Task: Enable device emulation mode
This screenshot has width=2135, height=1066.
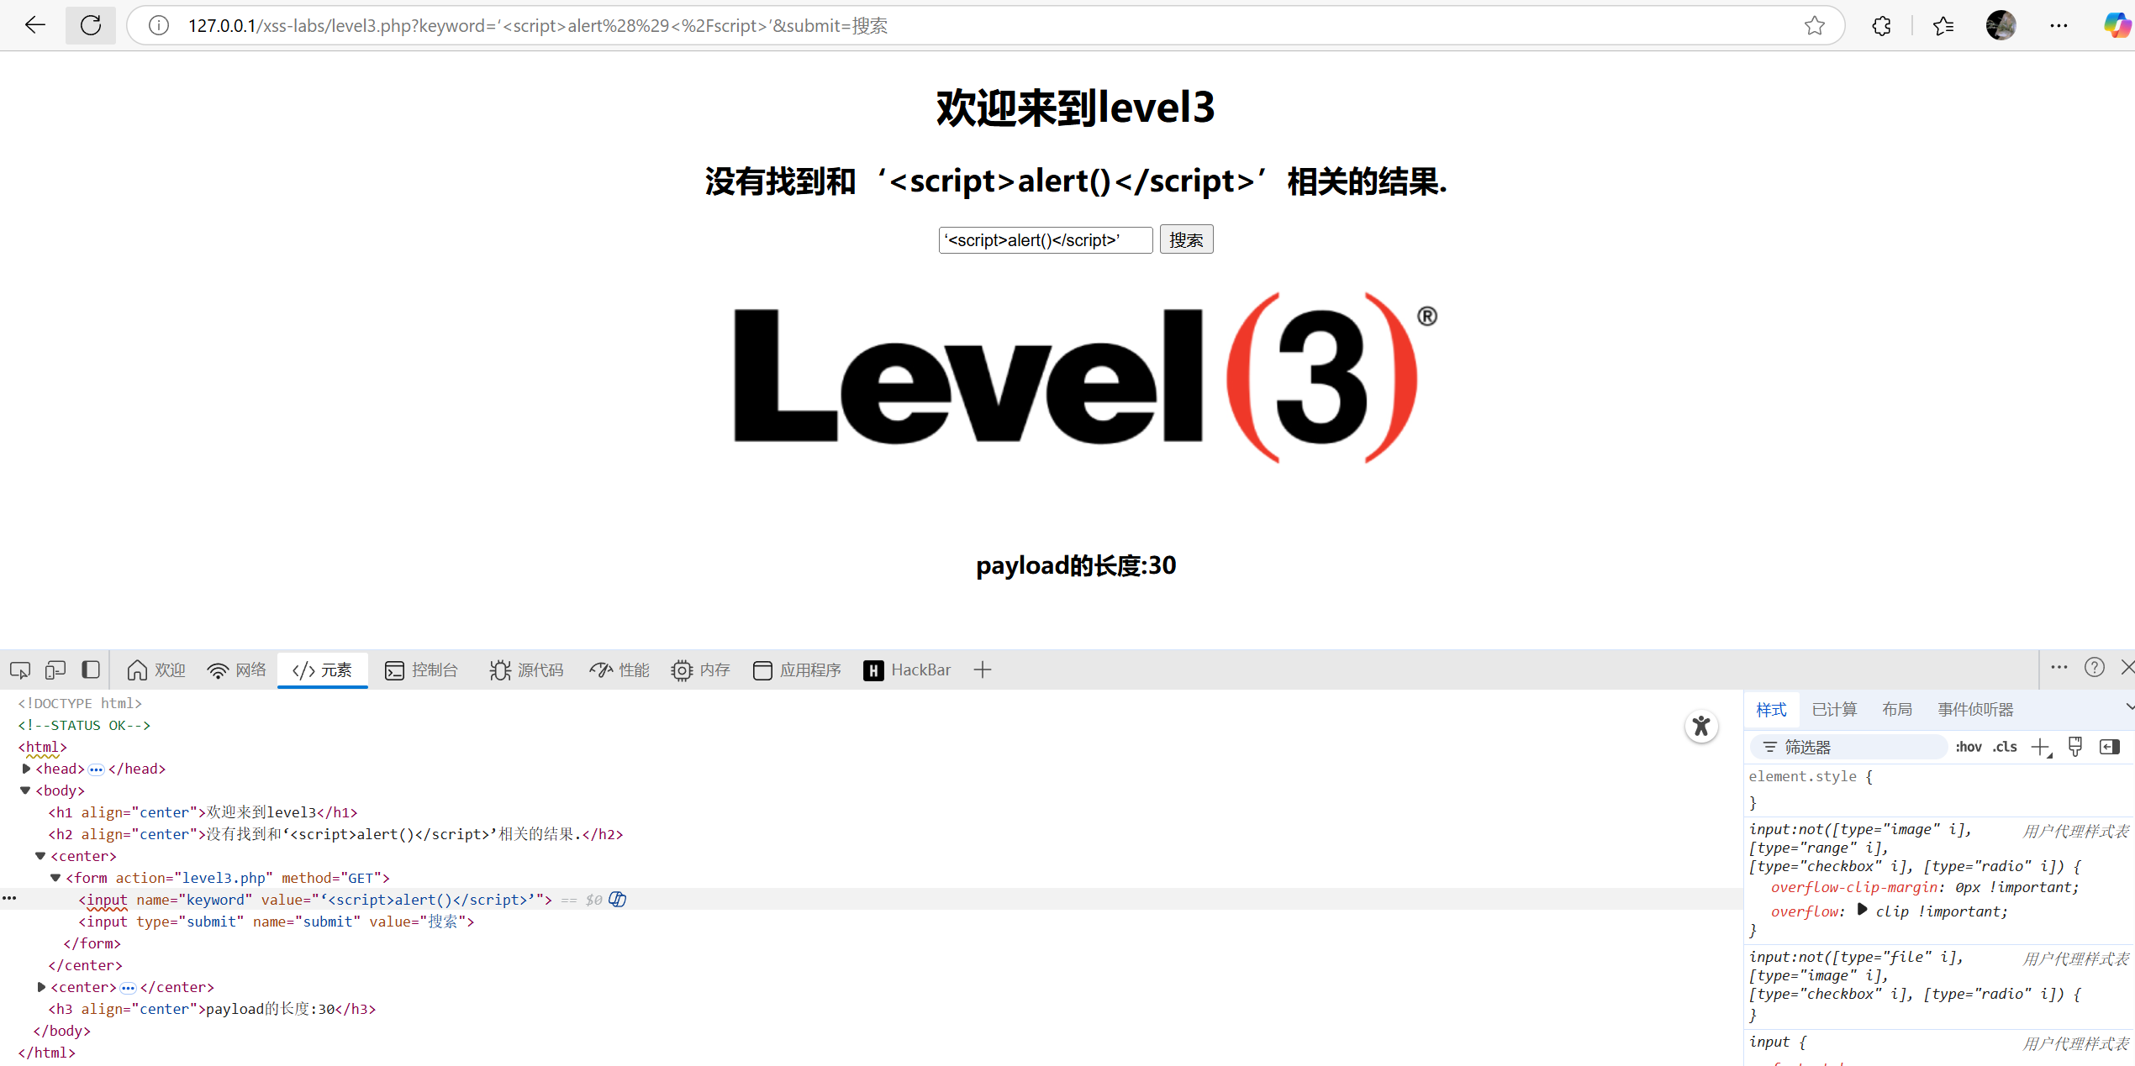Action: (55, 670)
